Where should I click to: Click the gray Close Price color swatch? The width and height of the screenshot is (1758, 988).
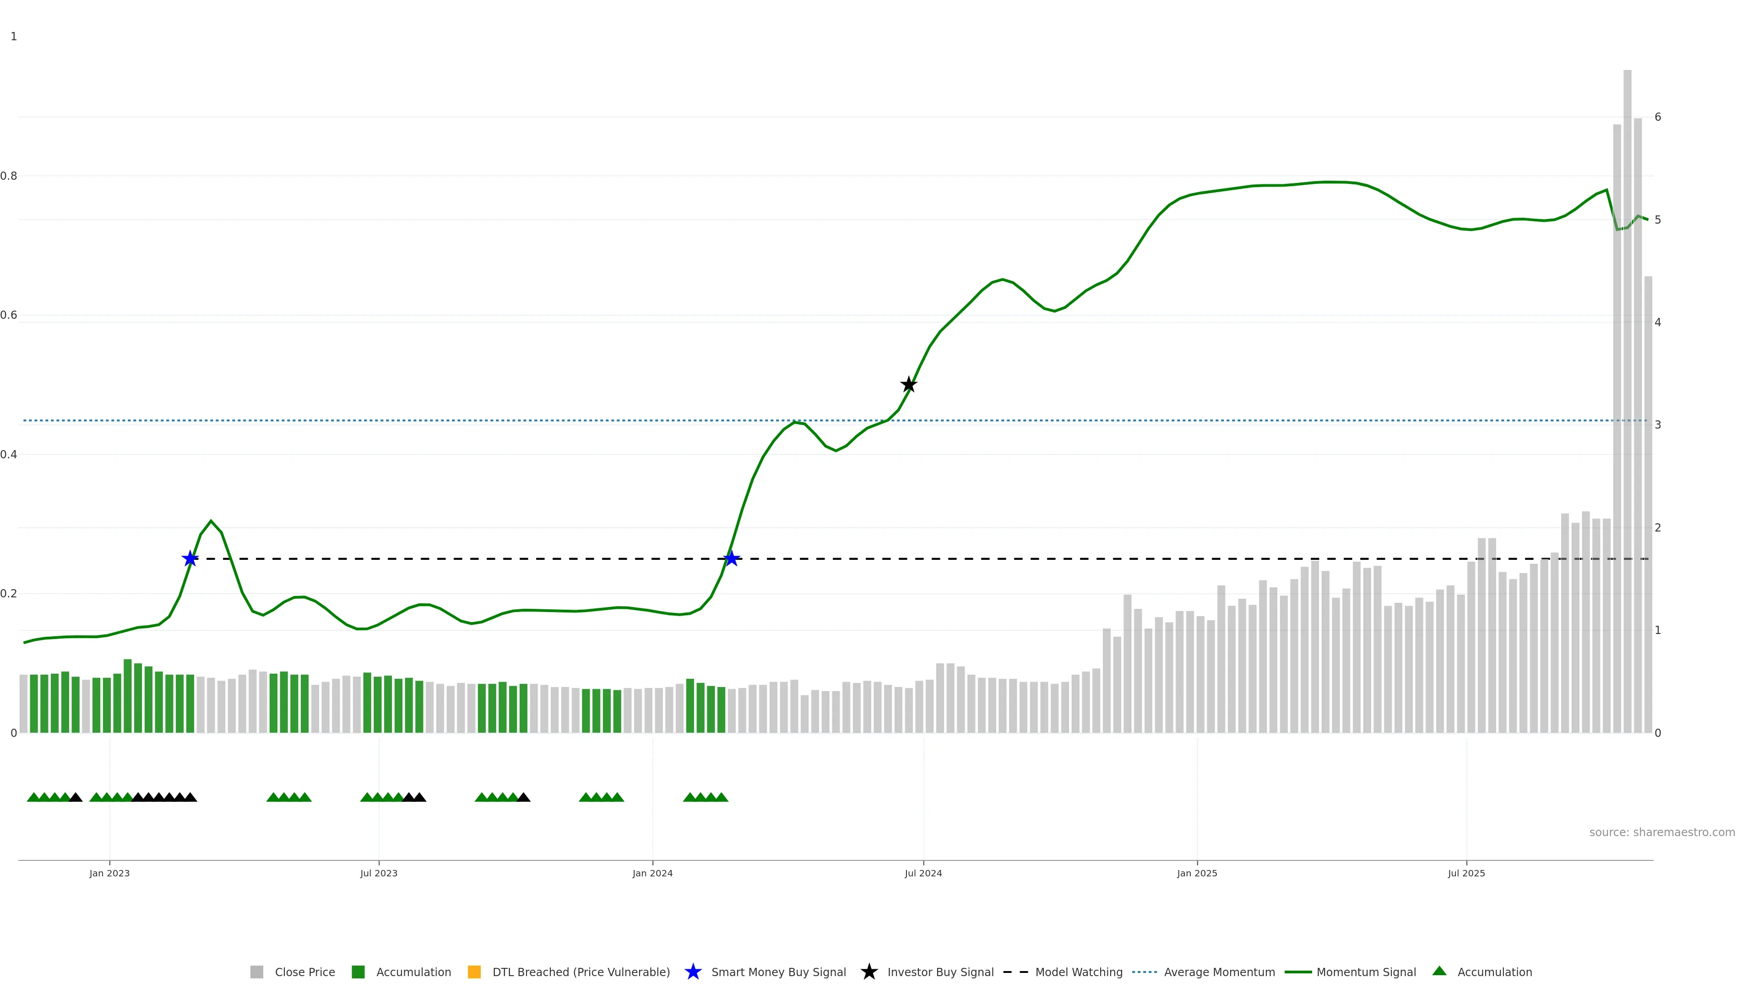[x=256, y=972]
